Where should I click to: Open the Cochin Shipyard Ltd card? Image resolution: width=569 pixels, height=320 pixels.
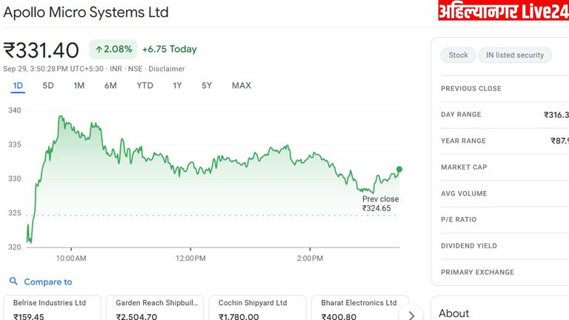coord(257,308)
